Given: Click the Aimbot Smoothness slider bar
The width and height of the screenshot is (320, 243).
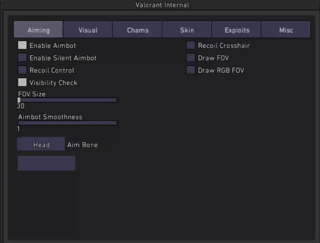Looking at the screenshot, I should tap(67, 123).
